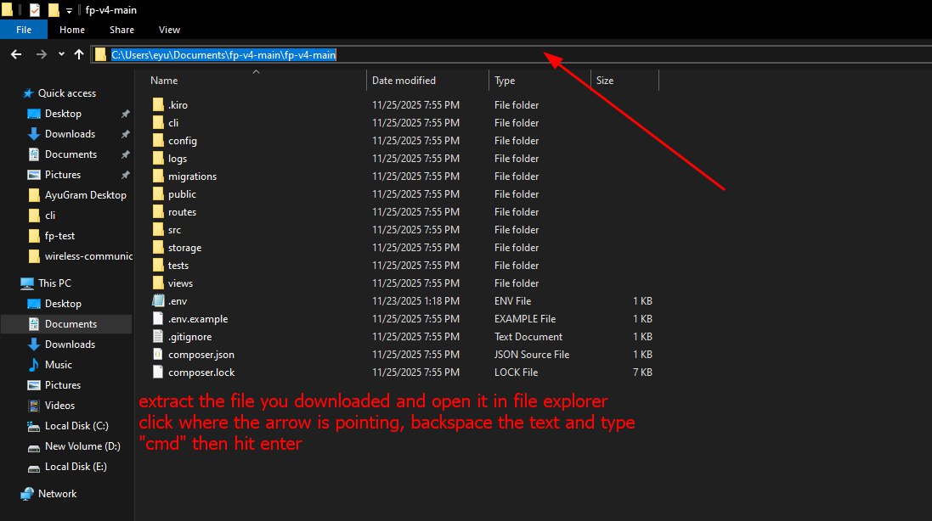Click the New folder quick access icon
932x521 pixels.
pos(54,10)
